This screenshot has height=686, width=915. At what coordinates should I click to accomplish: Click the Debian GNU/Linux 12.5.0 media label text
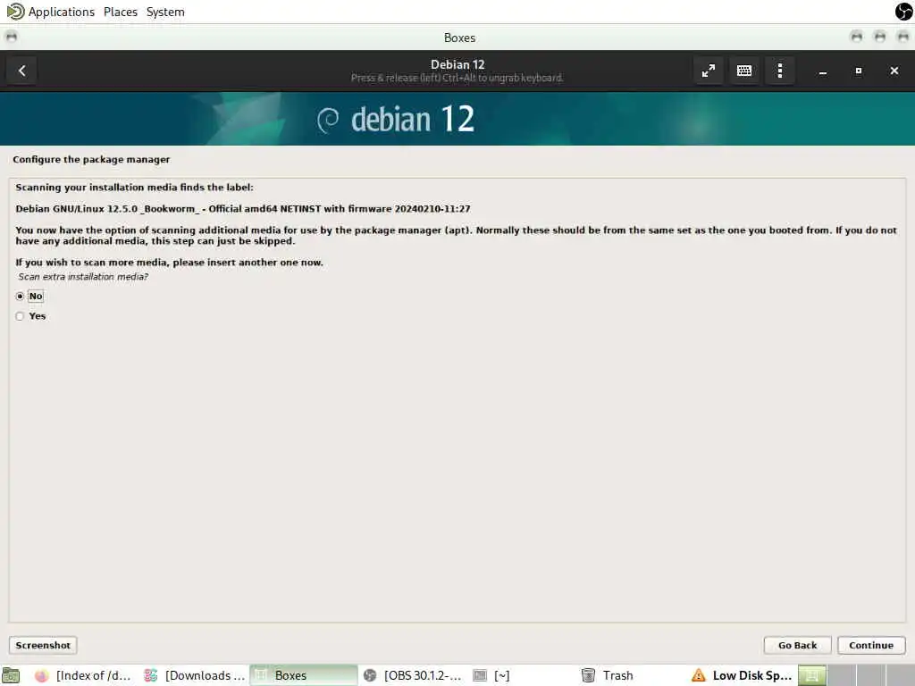pos(243,209)
